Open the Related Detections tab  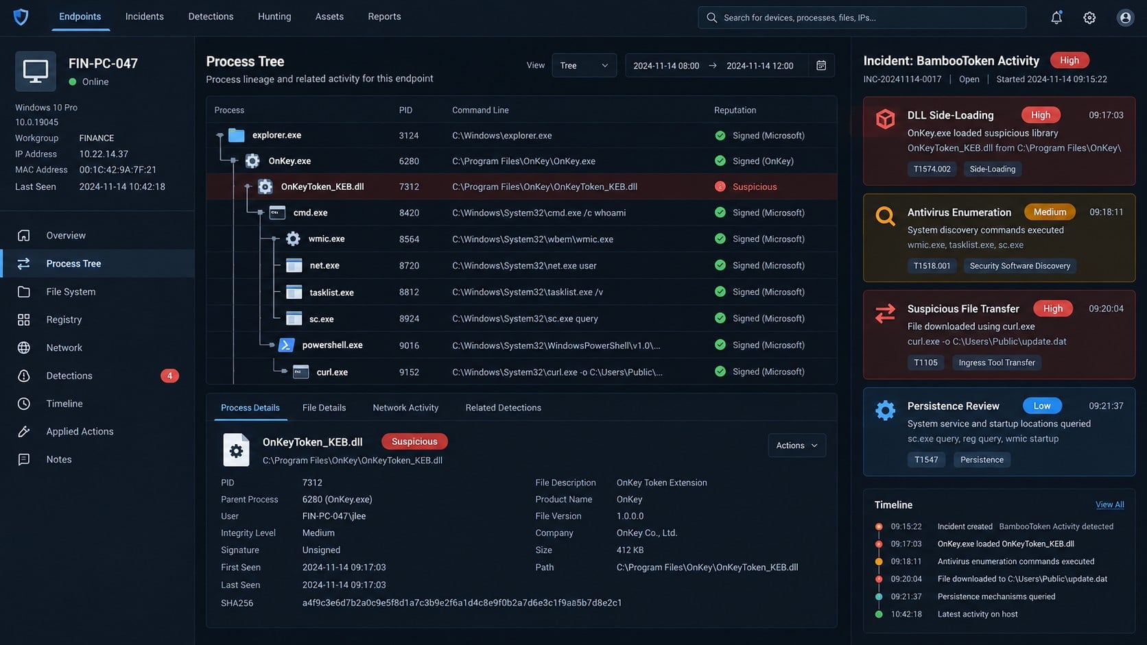tap(503, 408)
